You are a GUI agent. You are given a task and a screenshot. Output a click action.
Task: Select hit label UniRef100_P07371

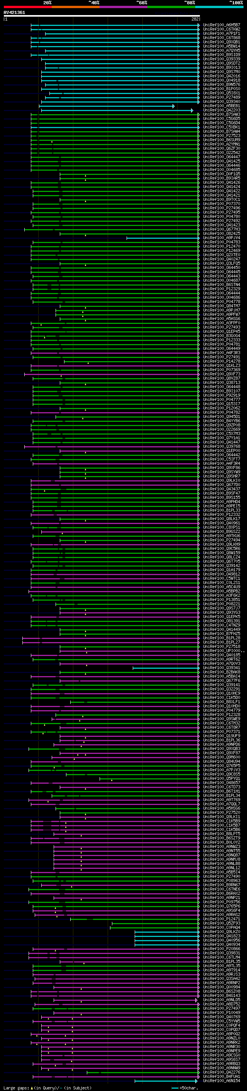click(x=222, y=731)
